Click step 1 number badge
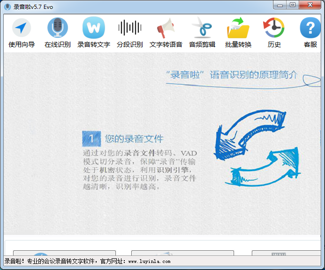The width and height of the screenshot is (325, 270). click(91, 139)
